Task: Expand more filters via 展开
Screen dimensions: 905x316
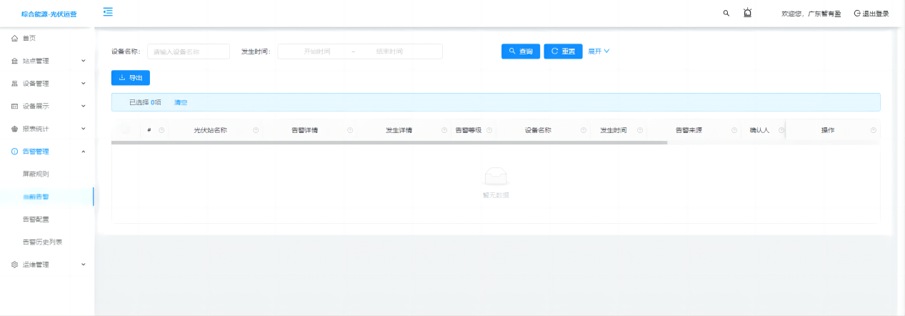Action: (x=598, y=51)
